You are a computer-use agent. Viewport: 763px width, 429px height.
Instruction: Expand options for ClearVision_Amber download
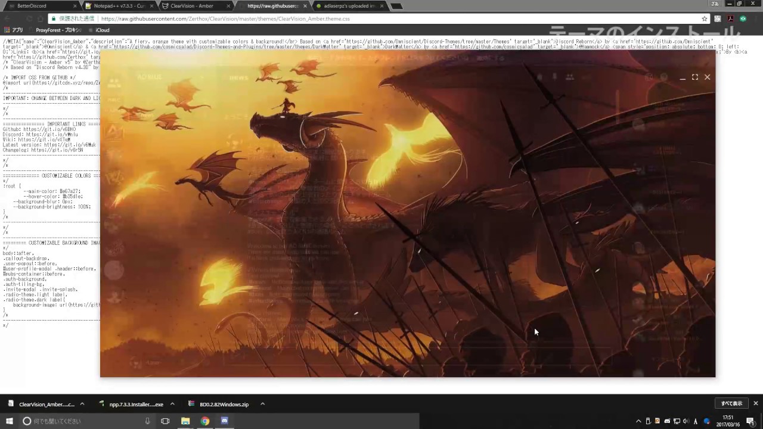tap(82, 404)
